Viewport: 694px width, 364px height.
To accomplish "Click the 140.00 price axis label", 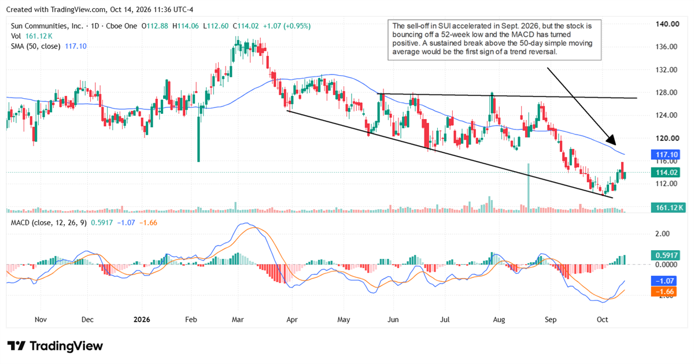I will (666, 24).
